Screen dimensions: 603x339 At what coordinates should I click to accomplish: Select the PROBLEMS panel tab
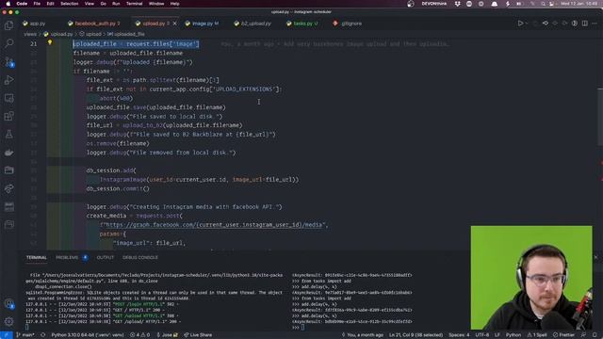pos(67,257)
